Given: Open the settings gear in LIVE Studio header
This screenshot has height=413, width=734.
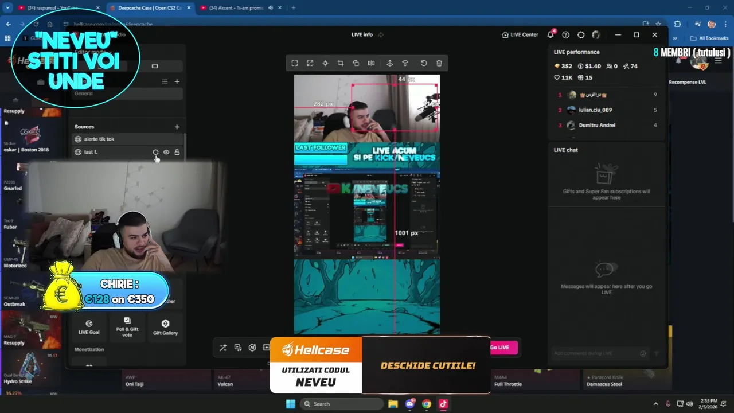Looking at the screenshot, I should tap(581, 35).
